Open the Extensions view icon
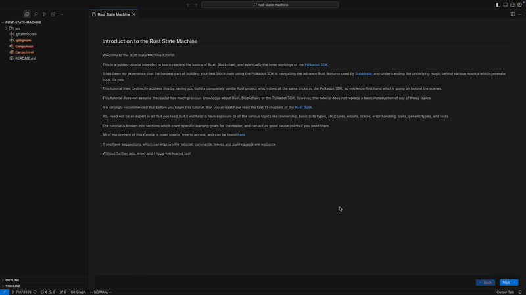 tap(53, 14)
